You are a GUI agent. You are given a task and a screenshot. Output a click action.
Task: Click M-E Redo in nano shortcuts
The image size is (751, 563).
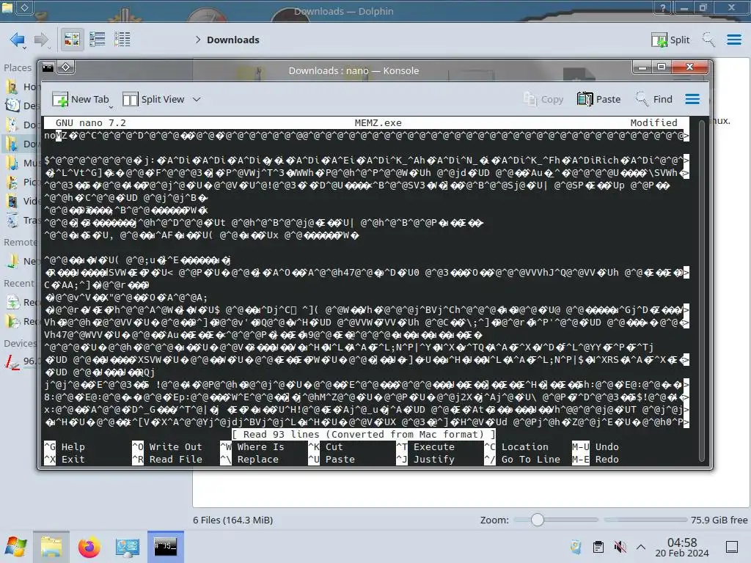(596, 459)
